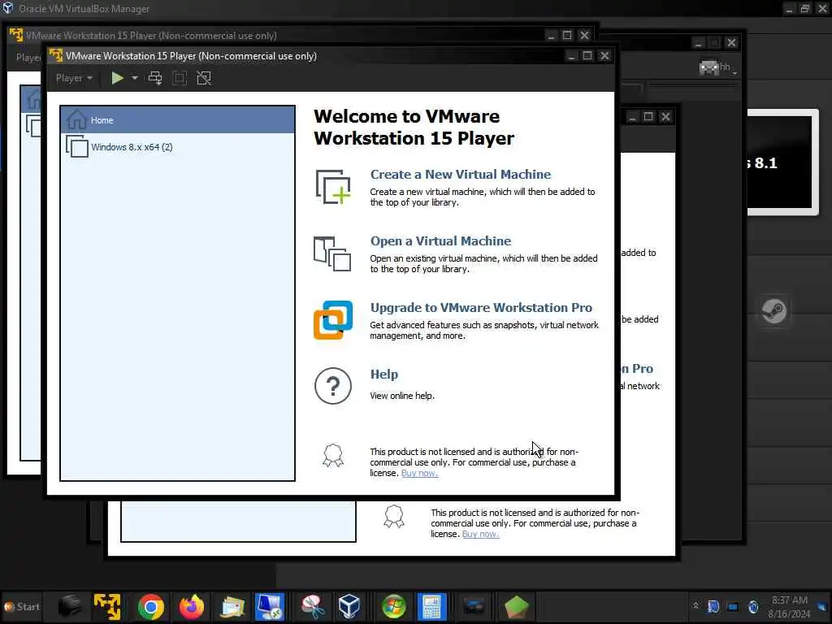
Task: Click the license ribbon icon in front window
Action: [x=333, y=456]
